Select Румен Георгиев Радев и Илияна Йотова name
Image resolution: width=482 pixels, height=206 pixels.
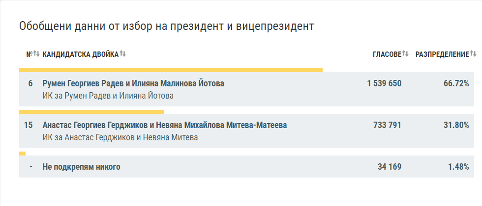133,83
